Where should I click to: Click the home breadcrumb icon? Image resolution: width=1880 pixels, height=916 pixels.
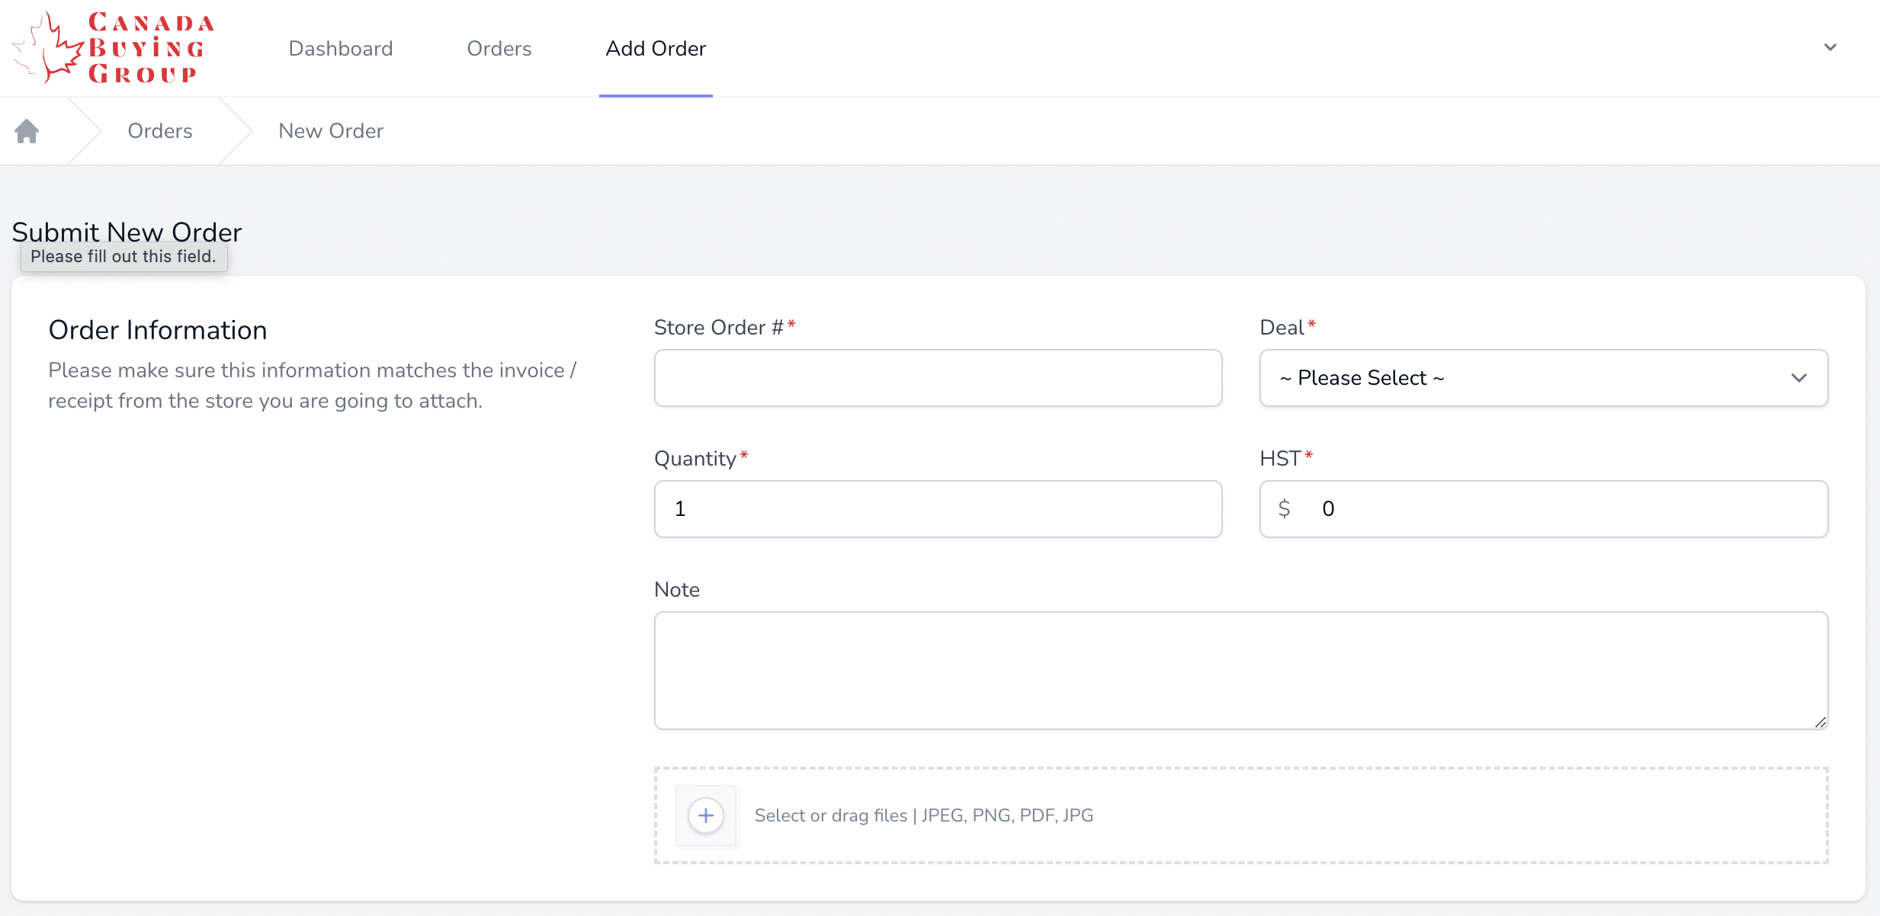pos(27,131)
